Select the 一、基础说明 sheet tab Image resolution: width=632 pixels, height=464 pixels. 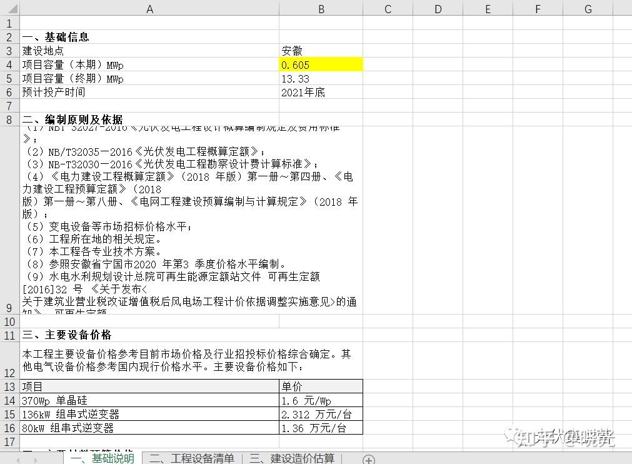coord(104,460)
